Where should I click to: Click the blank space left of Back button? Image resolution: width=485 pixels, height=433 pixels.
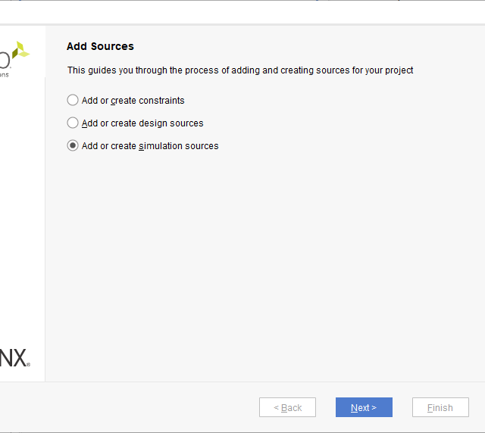[x=129, y=407]
